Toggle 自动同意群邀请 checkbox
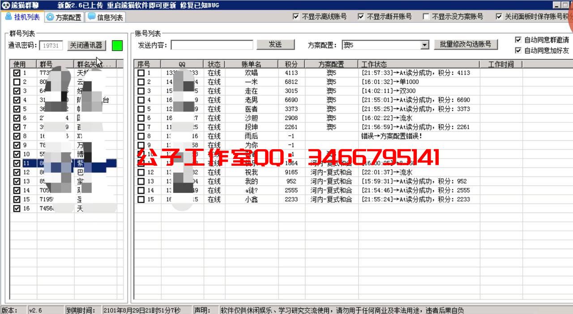This screenshot has width=573, height=314. tap(518, 40)
